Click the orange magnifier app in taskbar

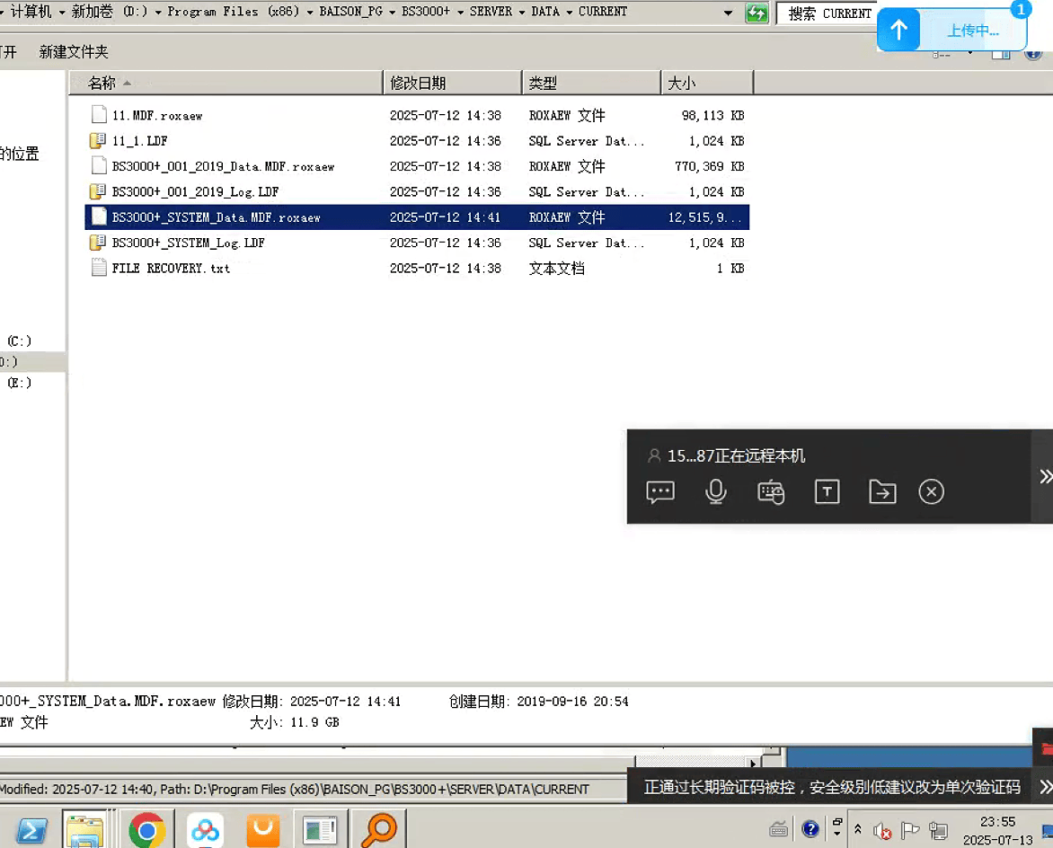378,830
